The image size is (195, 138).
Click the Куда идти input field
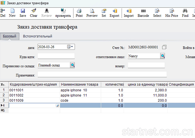(x=56, y=56)
